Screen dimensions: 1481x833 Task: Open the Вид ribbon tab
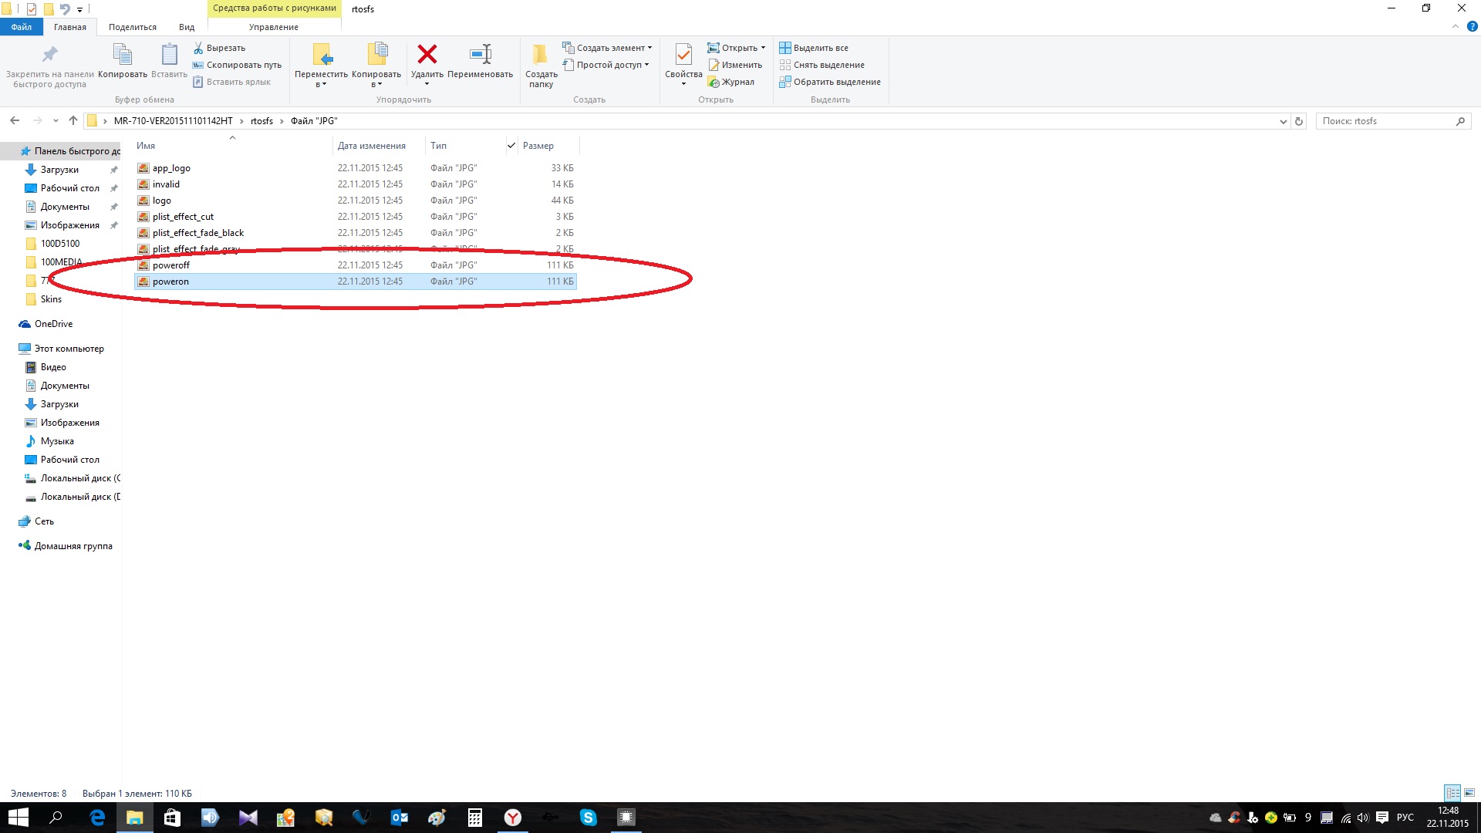click(x=187, y=27)
